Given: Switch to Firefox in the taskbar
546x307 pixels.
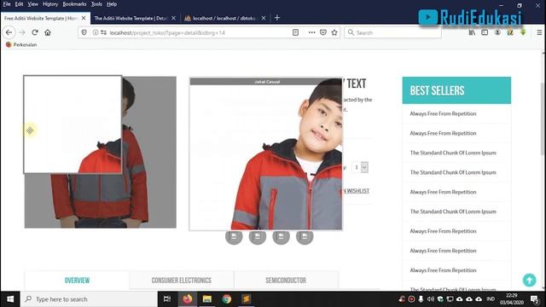Looking at the screenshot, I should pos(188,299).
